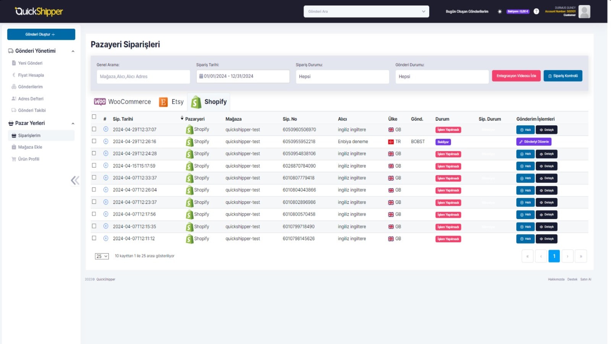
Task: Open the user avatar menu
Action: (x=584, y=11)
